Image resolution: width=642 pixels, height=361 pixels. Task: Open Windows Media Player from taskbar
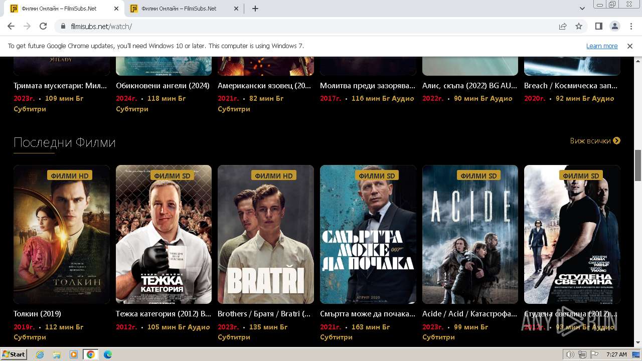[74, 354]
